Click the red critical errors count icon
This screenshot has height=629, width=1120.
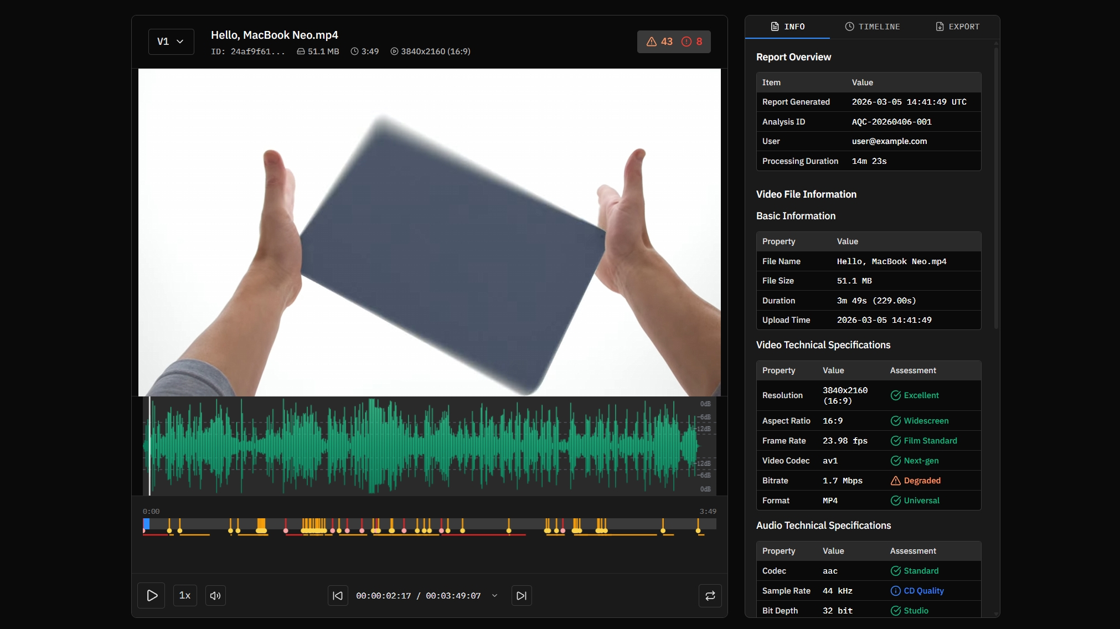point(687,42)
